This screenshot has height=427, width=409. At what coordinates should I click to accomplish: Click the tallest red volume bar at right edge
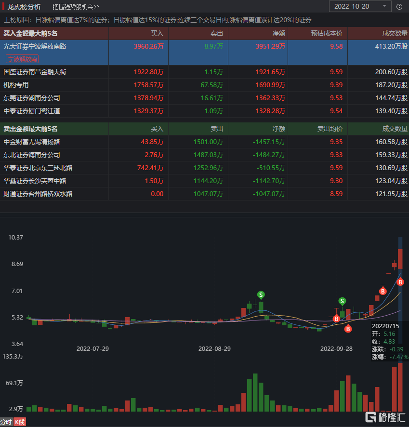[x=400, y=387]
